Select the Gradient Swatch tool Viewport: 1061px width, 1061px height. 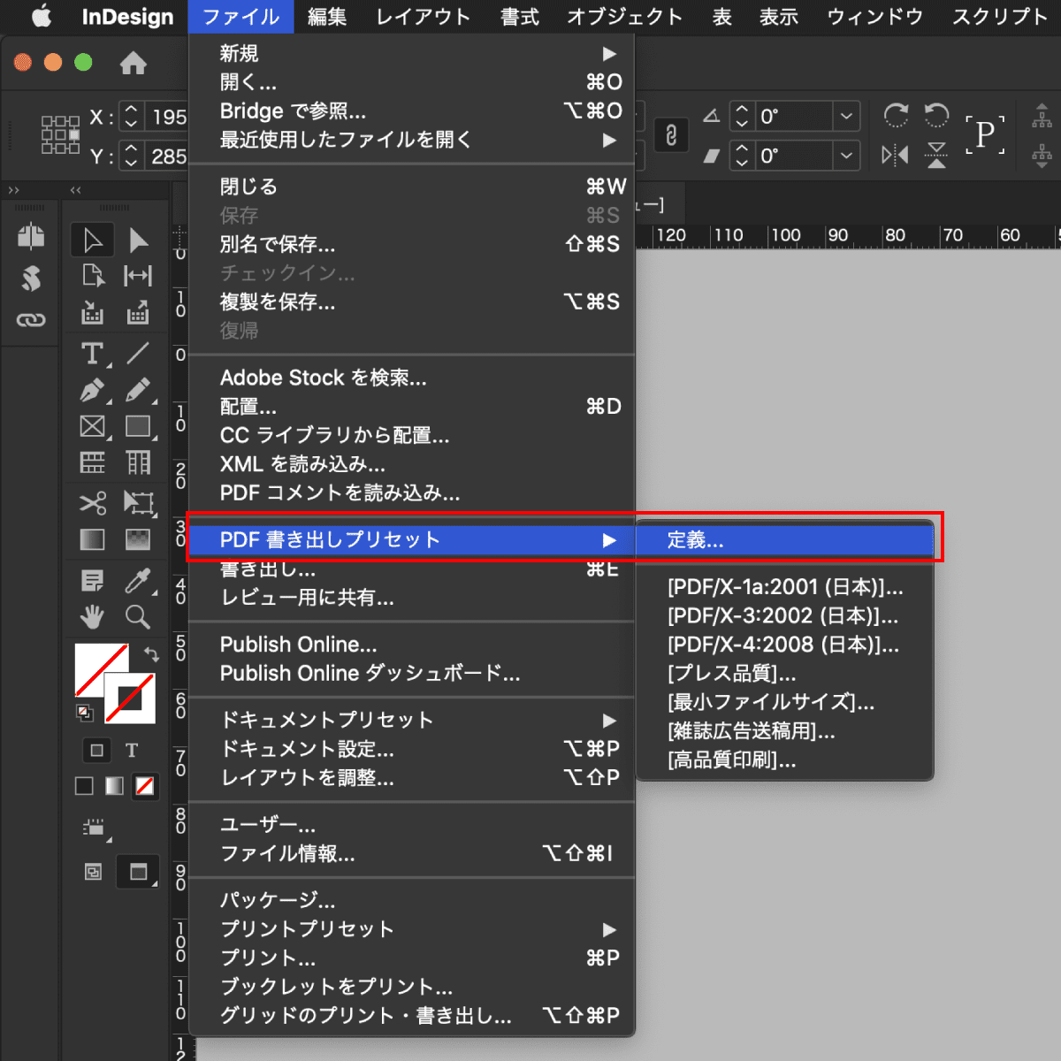pyautogui.click(x=93, y=539)
